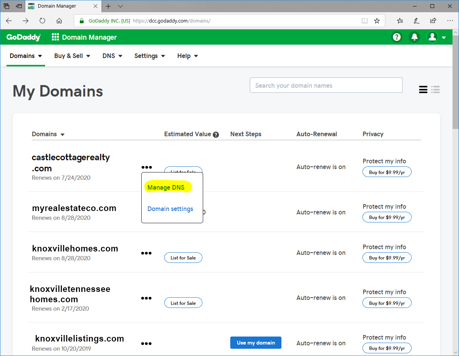Open options dots for castlecottagerealty.com
This screenshot has width=459, height=356.
click(146, 167)
